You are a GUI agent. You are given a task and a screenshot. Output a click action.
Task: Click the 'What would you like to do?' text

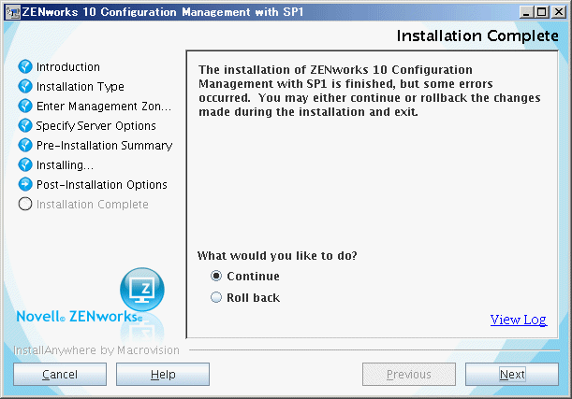click(x=277, y=256)
